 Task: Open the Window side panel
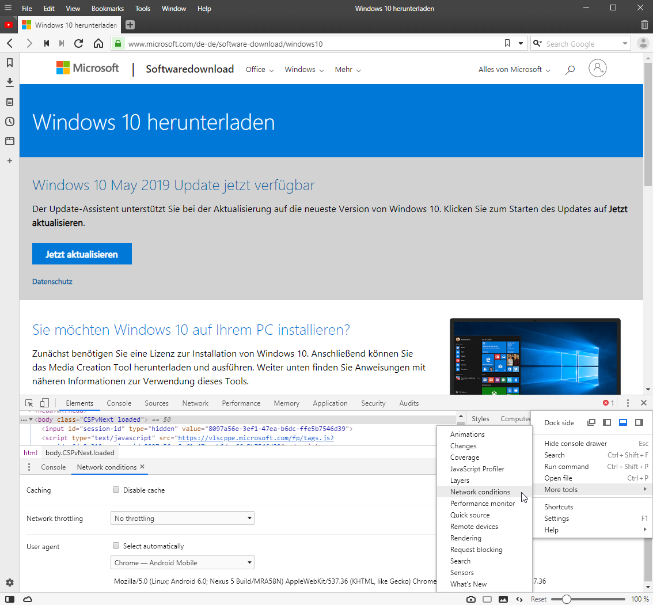(x=10, y=141)
